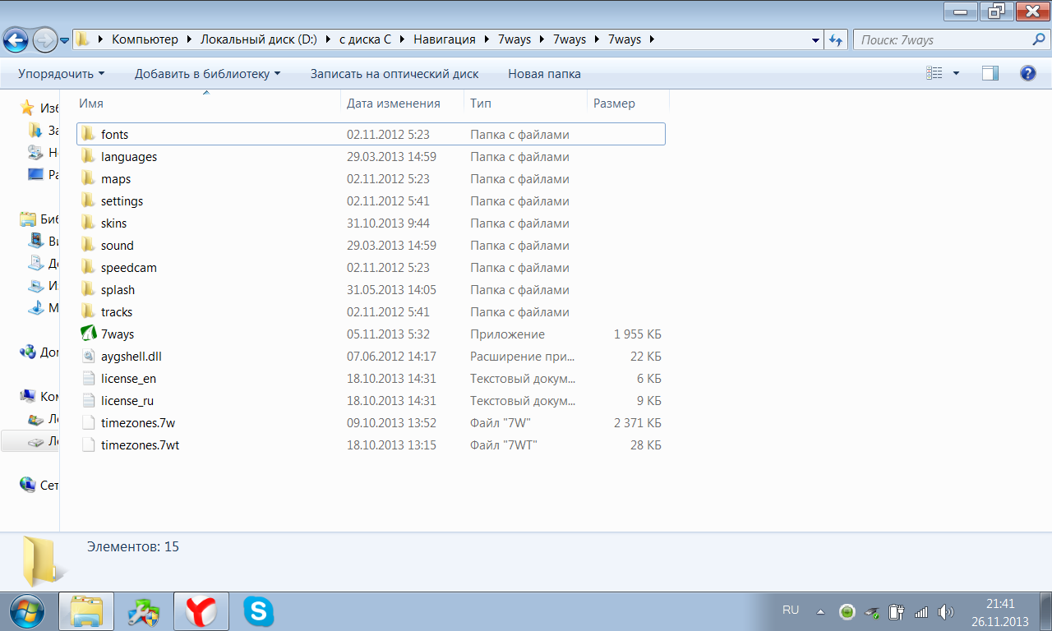
Task: Open Skype from the taskbar
Action: click(258, 611)
